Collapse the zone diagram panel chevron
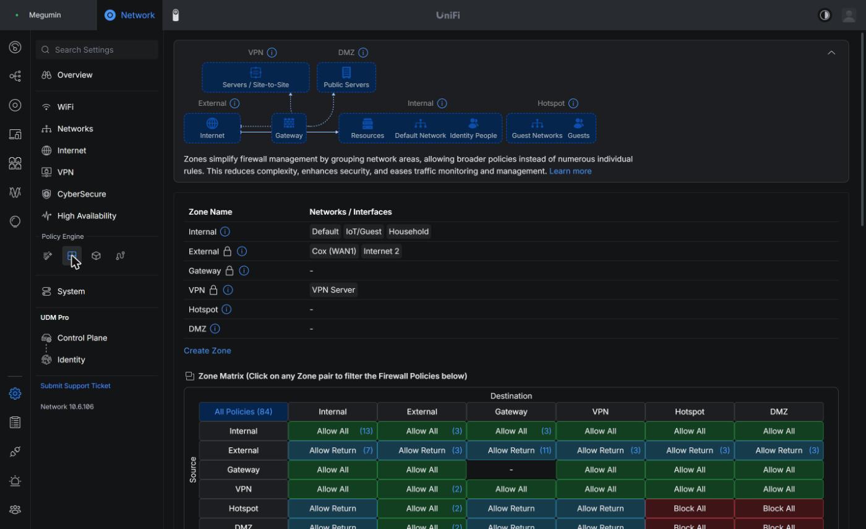This screenshot has height=529, width=866. pyautogui.click(x=831, y=53)
